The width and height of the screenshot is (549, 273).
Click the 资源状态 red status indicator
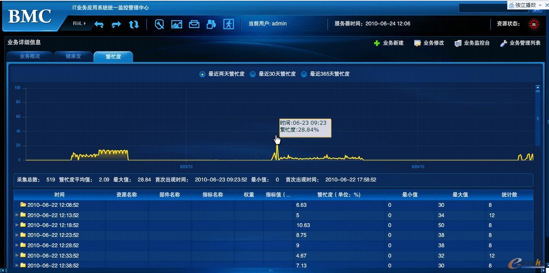coord(534,24)
